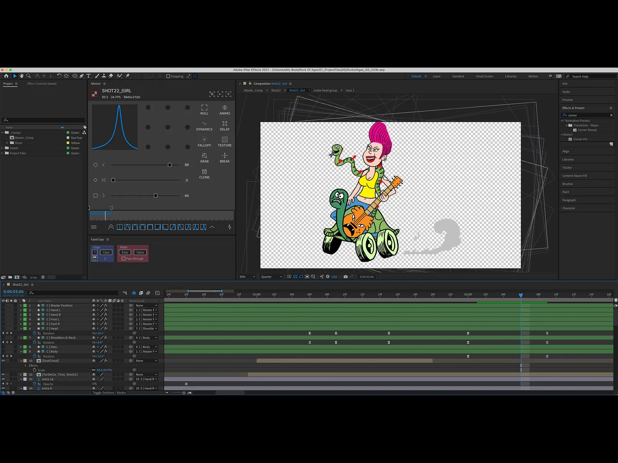Hide the TurtleCar_Tires_Shot22 layer eye

pyautogui.click(x=3, y=374)
